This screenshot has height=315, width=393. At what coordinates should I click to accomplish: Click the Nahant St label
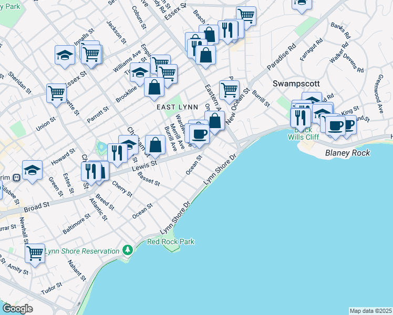pos(77,270)
